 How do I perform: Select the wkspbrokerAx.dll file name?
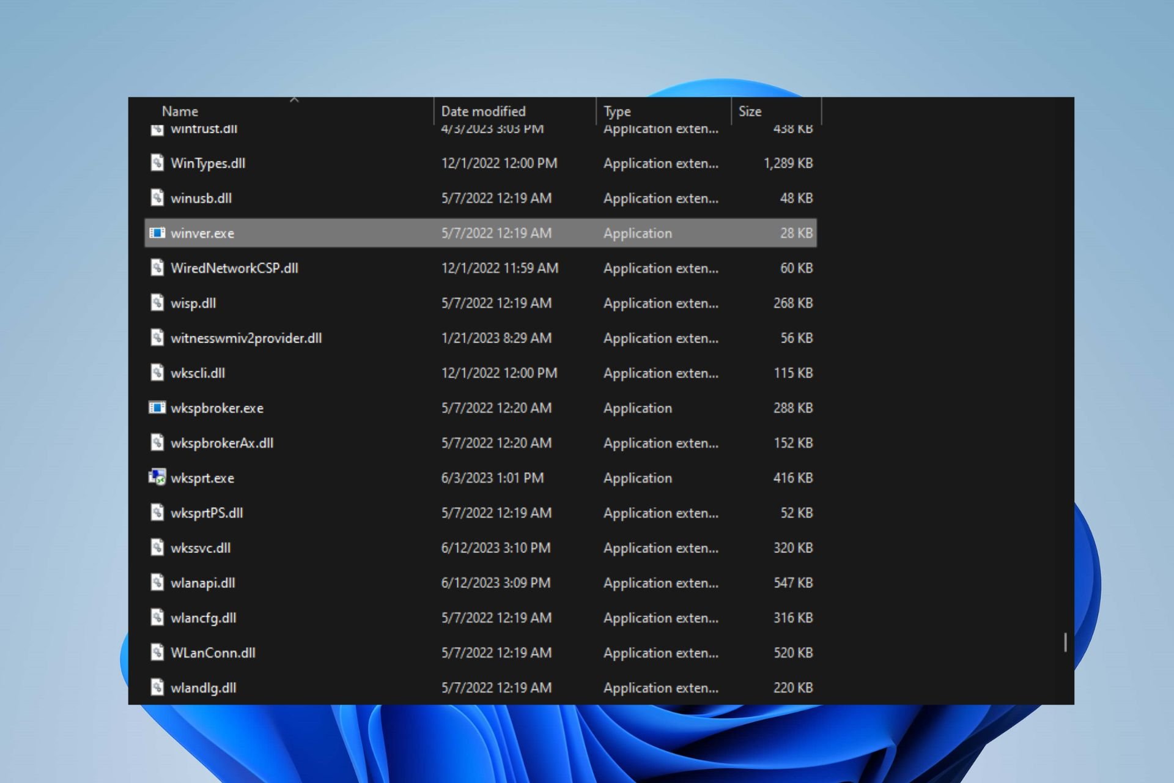(x=222, y=443)
